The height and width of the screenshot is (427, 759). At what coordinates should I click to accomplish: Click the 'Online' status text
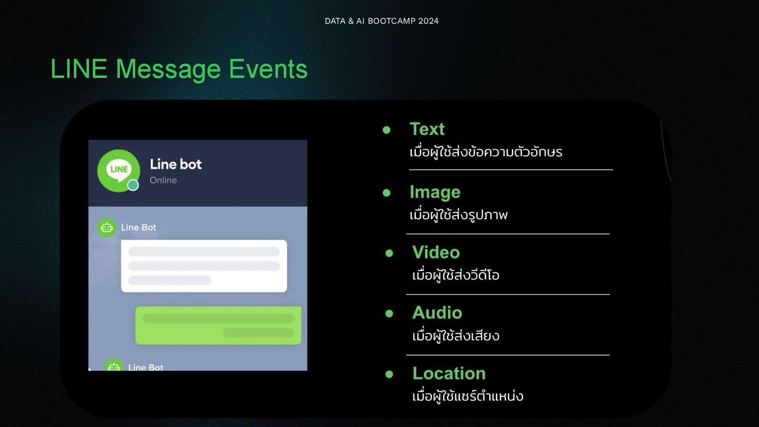[x=163, y=180]
